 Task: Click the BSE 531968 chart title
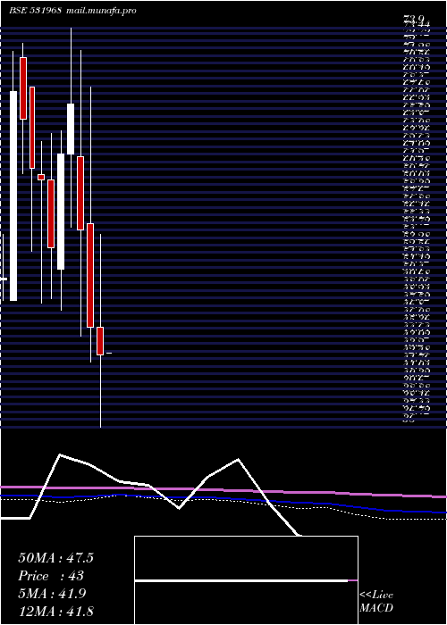click(35, 11)
